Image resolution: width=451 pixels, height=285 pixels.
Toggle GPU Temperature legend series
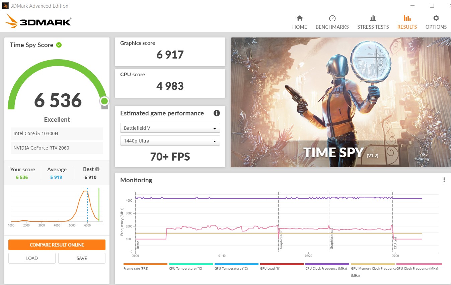[236, 267]
